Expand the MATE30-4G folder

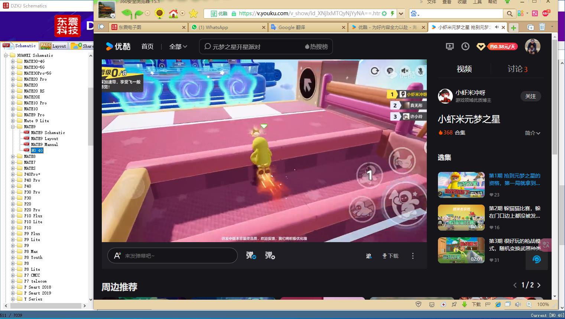tap(13, 61)
